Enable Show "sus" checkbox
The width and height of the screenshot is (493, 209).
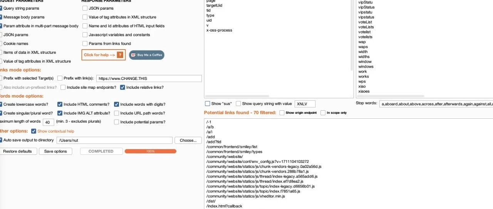point(208,103)
